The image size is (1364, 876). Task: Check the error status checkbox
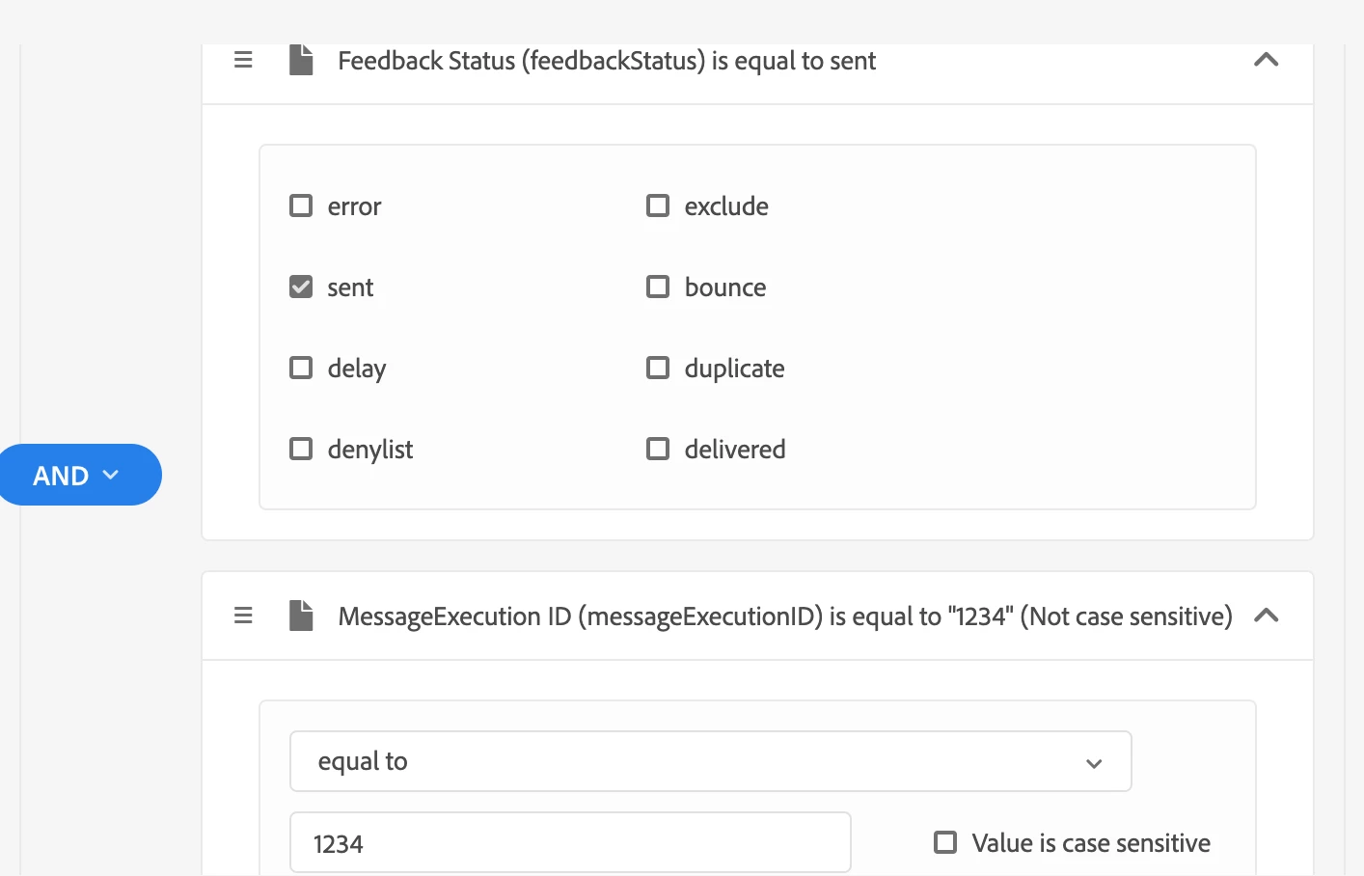(x=301, y=205)
